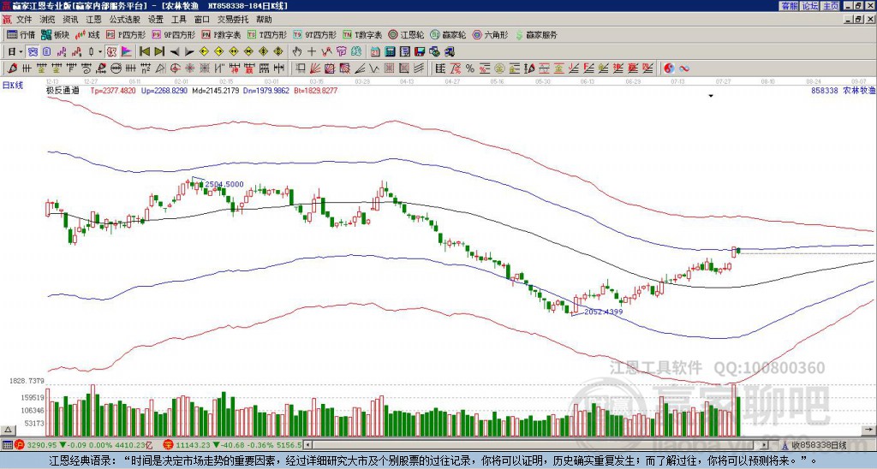Click the calculator icon in toolbar
This screenshot has height=469, width=877.
tap(390, 52)
